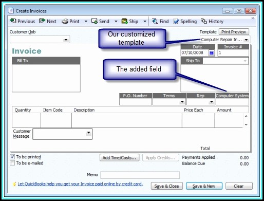Enable the To be e-mailed checkbox
The width and height of the screenshot is (264, 201).
click(x=12, y=163)
